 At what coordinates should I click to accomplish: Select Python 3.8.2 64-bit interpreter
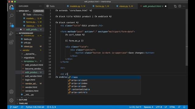(35, 107)
